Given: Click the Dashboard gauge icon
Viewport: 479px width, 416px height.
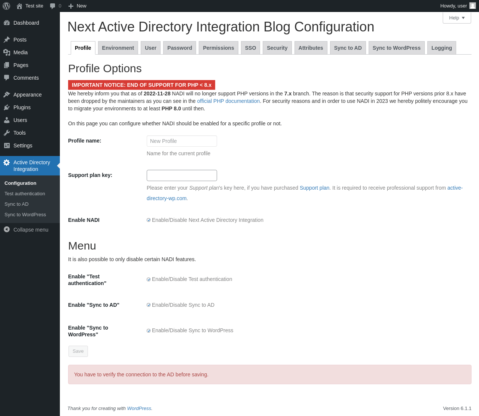Looking at the screenshot, I should 7,23.
